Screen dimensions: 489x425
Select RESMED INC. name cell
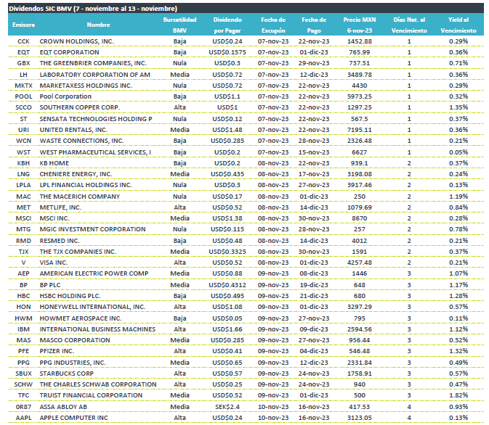pos(60,241)
